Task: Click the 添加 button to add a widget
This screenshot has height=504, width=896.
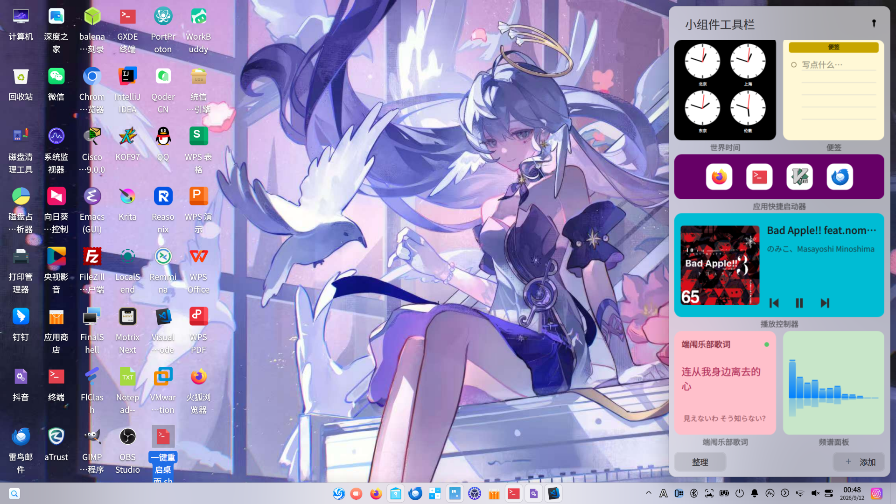Action: click(x=859, y=462)
